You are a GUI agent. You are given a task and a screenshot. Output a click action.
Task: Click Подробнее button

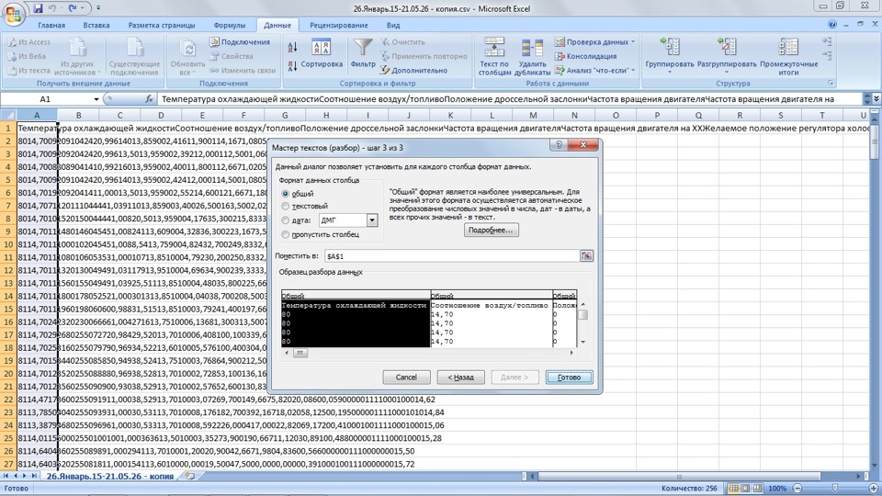[491, 230]
